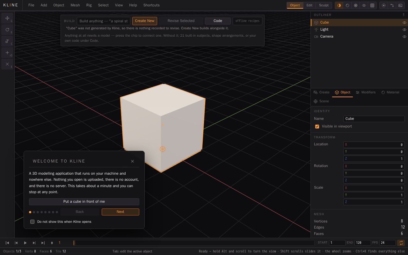Screen dimensions: 408x255
Task: Click the FPS value field
Action: pos(387,243)
